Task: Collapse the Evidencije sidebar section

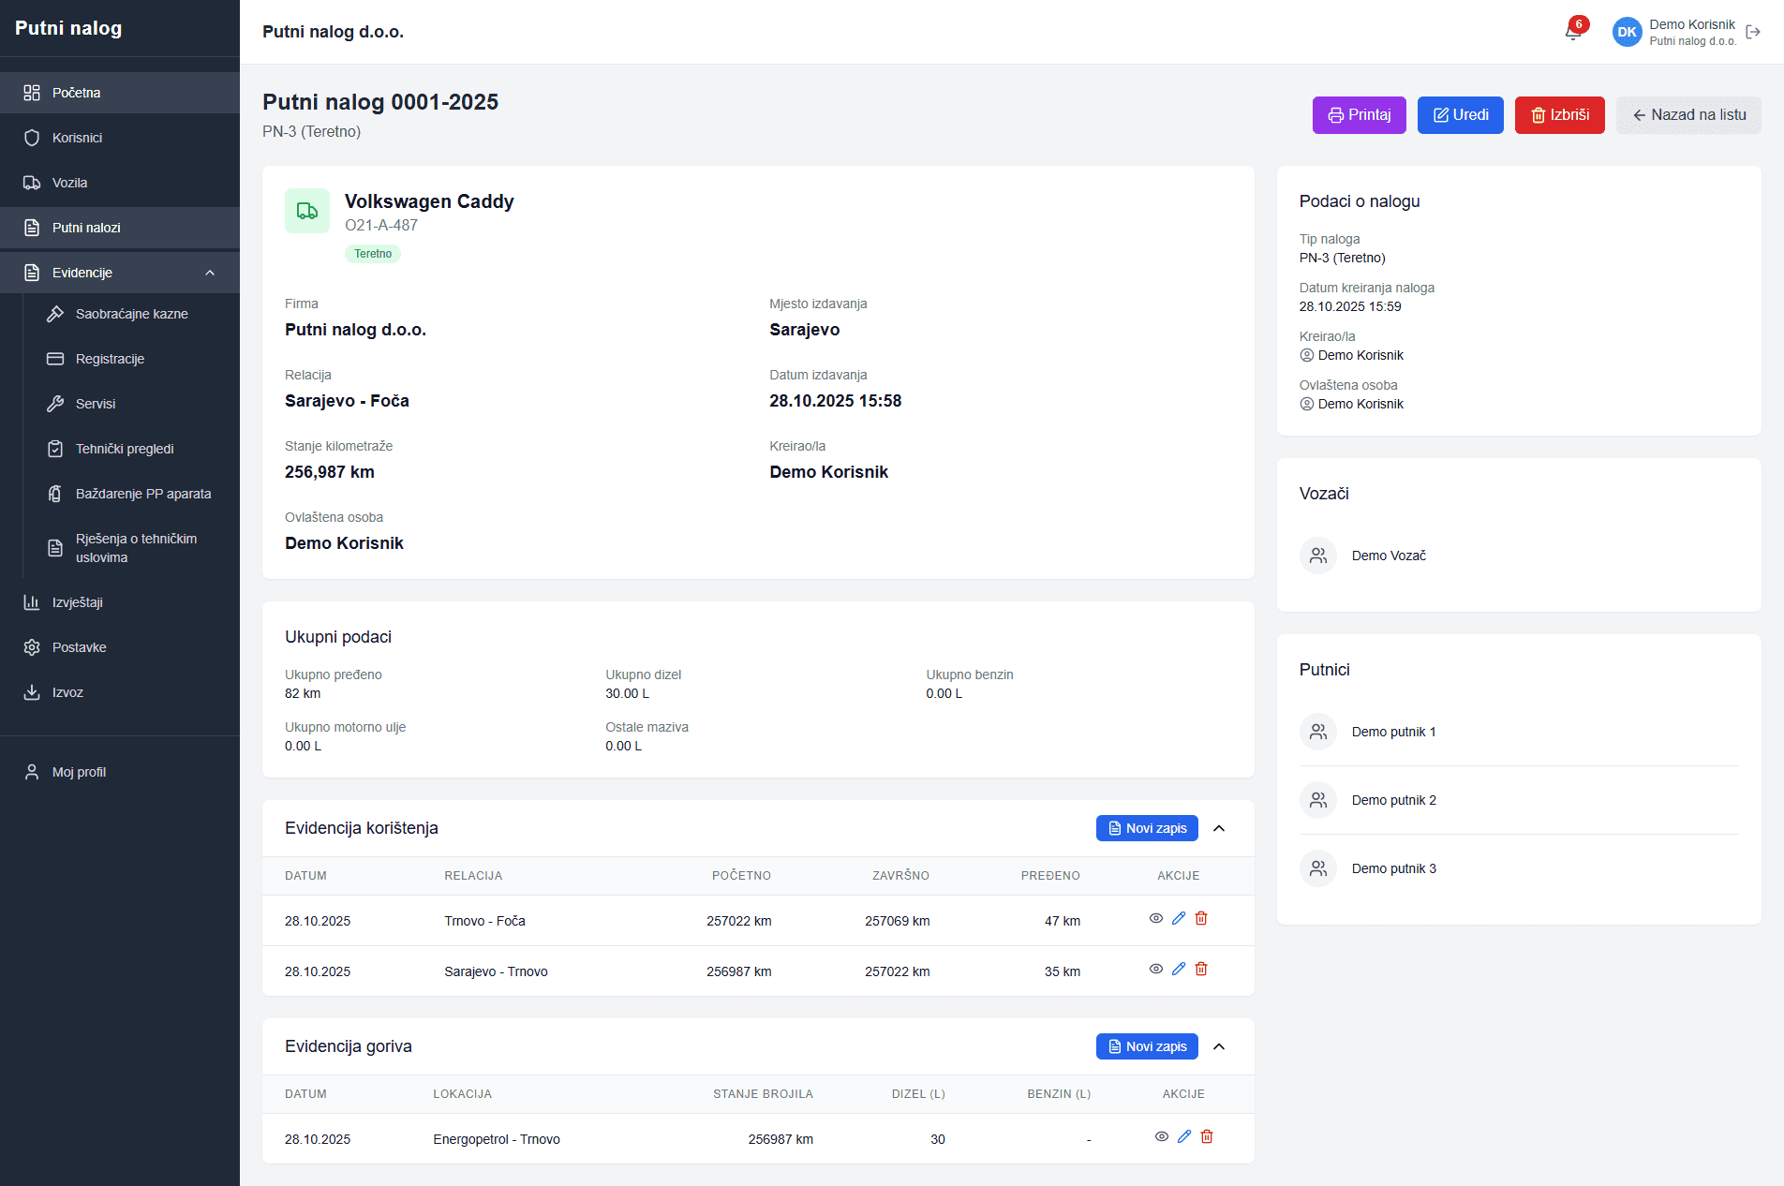Action: pyautogui.click(x=210, y=273)
